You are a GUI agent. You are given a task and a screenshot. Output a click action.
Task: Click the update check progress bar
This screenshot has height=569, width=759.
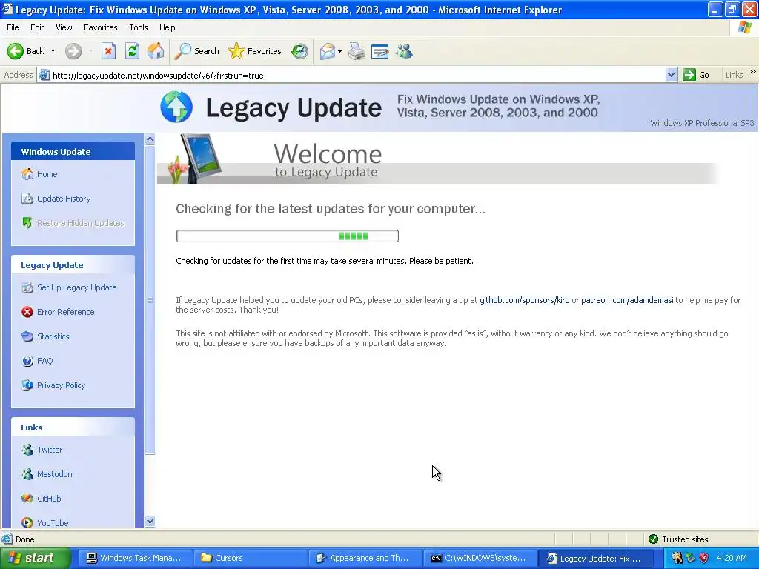[288, 236]
